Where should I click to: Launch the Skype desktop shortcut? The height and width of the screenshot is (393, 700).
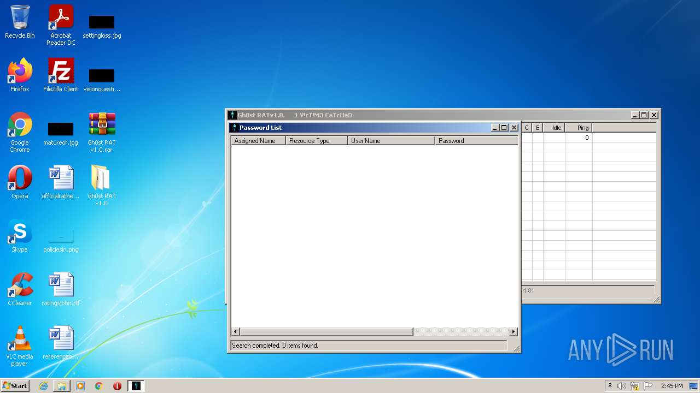pos(20,236)
